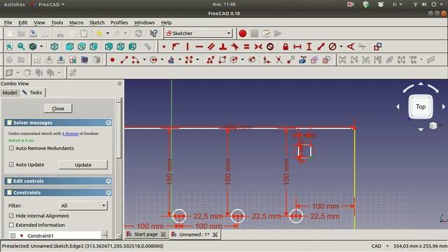Image resolution: width=448 pixels, height=252 pixels.
Task: Open the What's This help tool
Action: [x=154, y=34]
